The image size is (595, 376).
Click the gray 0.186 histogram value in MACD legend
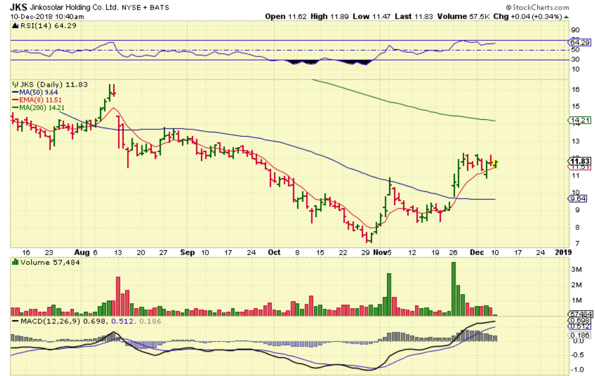150,321
